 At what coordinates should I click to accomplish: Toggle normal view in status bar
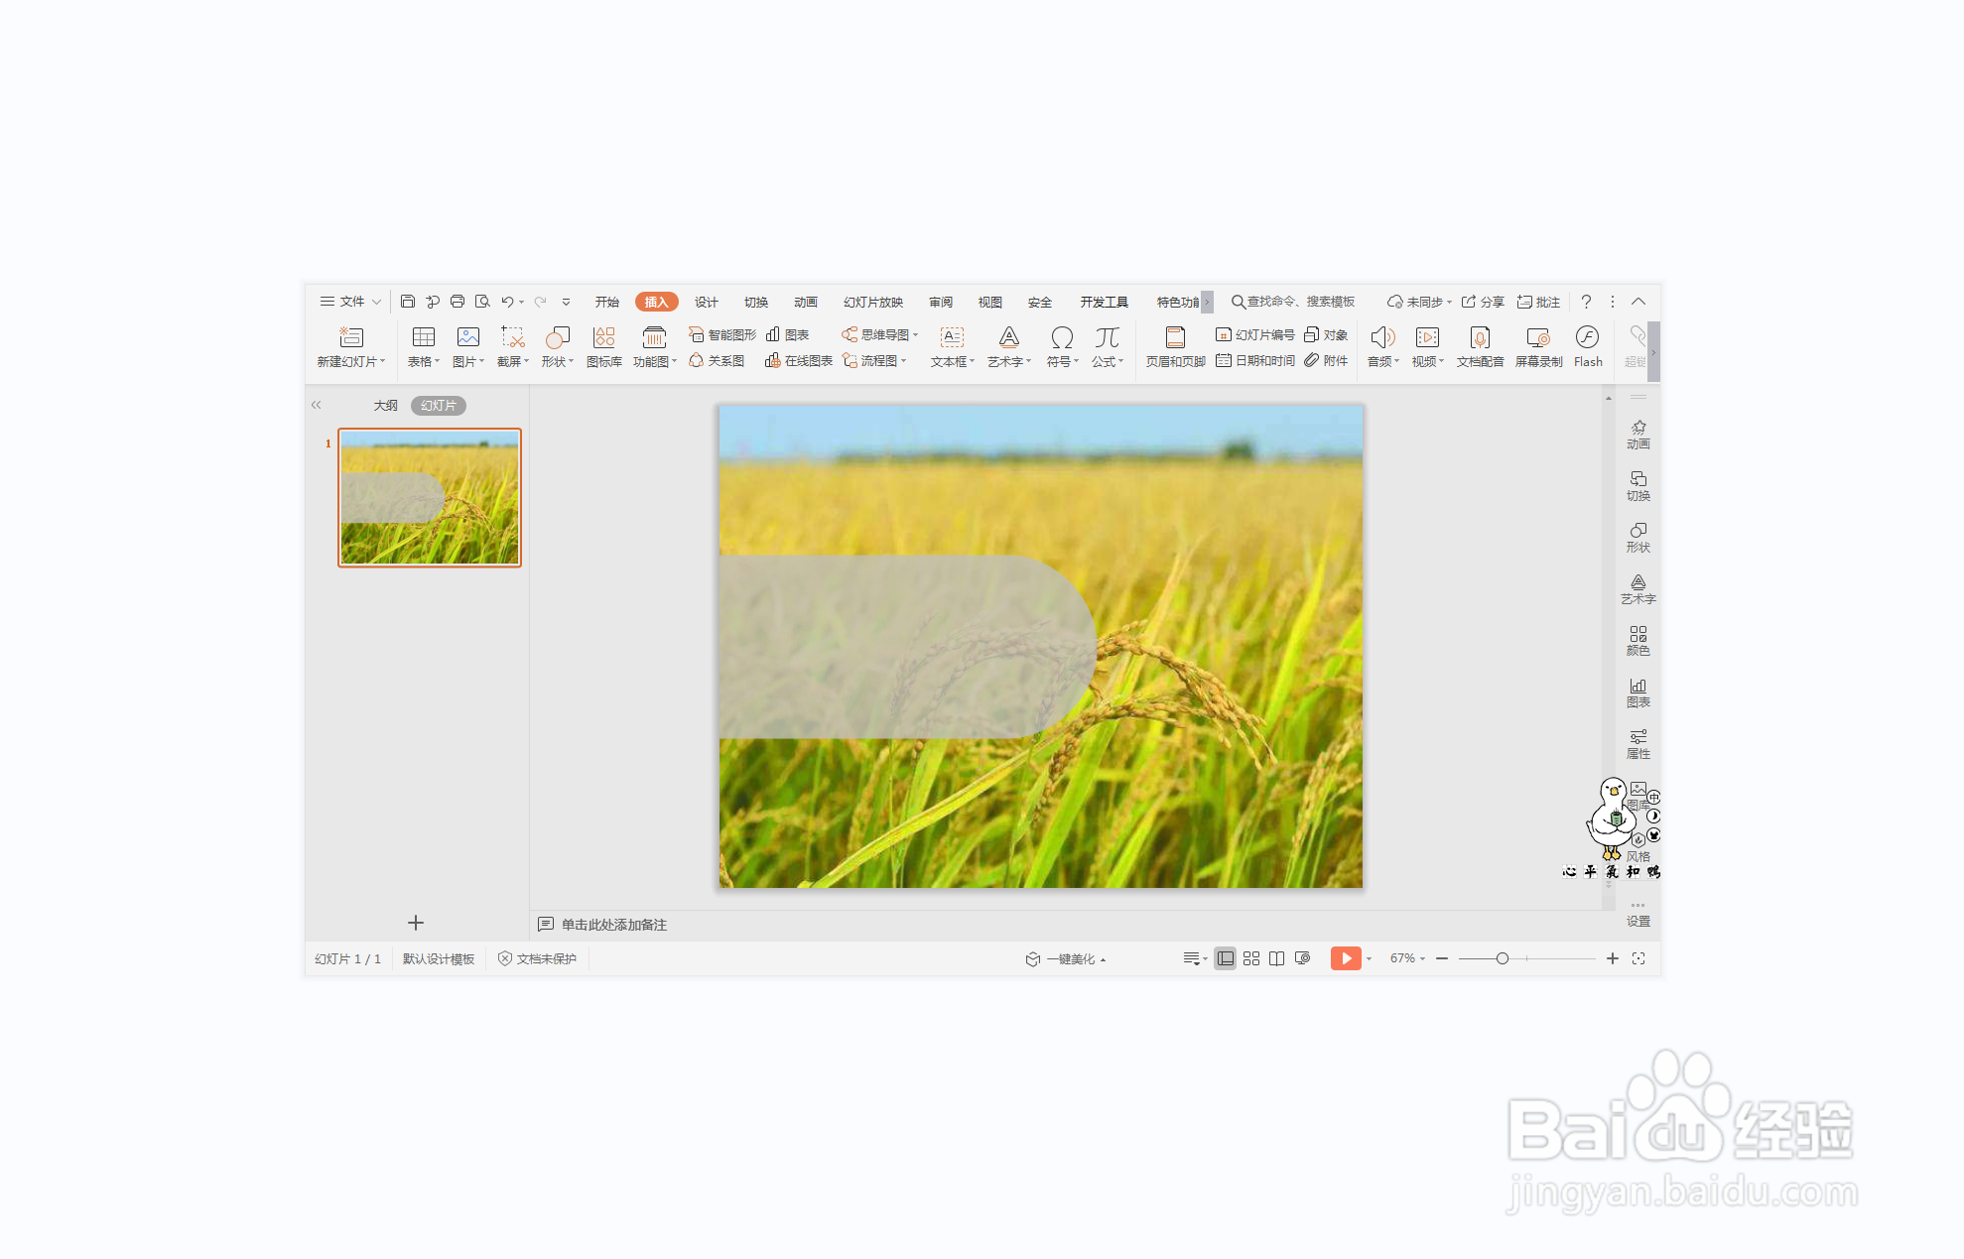[1226, 958]
